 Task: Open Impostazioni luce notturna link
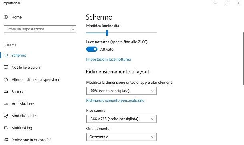[x=108, y=60]
